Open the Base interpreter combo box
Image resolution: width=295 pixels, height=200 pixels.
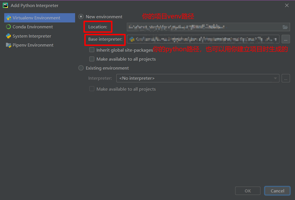coord(203,39)
